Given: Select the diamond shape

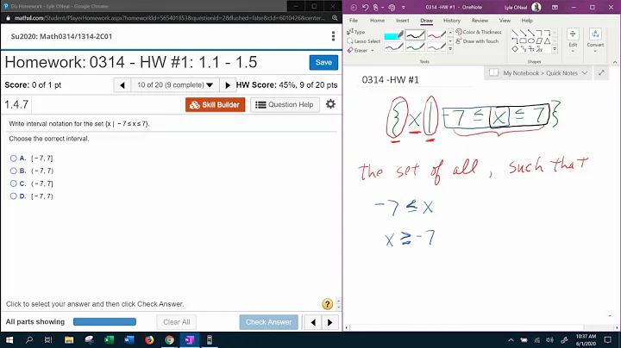Looking at the screenshot, I should coord(515,49).
